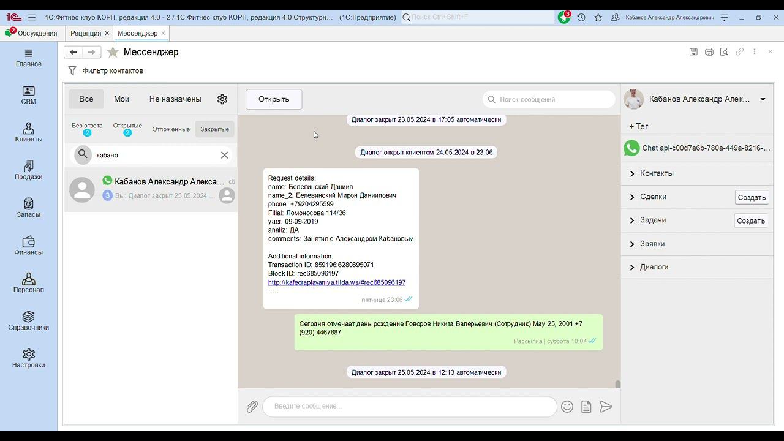This screenshot has height=441, width=784.
Task: Add Мессенджер to favorites star
Action: 113,52
